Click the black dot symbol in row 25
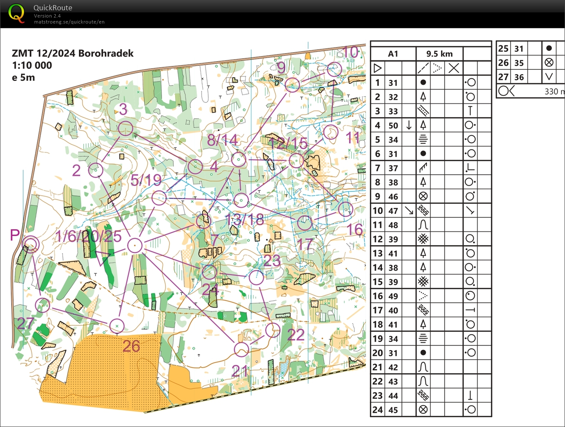This screenshot has width=565, height=427. [549, 48]
